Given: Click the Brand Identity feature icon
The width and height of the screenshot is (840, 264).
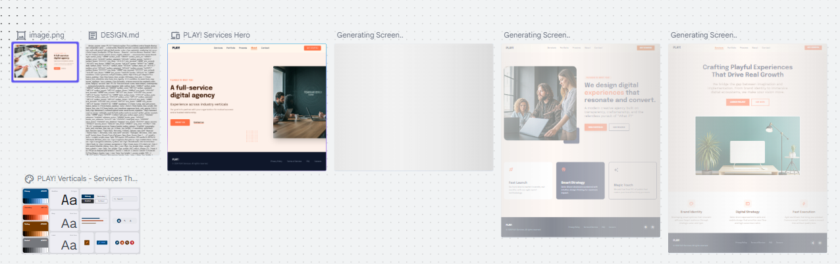Looking at the screenshot, I should (x=691, y=204).
